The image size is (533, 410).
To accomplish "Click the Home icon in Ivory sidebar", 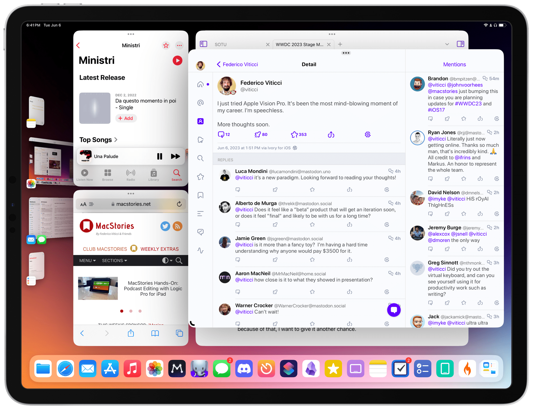I will (x=201, y=84).
